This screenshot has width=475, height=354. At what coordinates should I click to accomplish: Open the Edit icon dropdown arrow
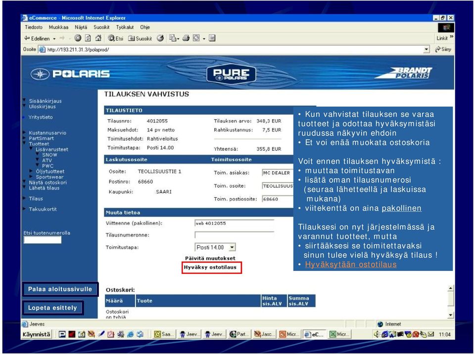[x=204, y=39]
